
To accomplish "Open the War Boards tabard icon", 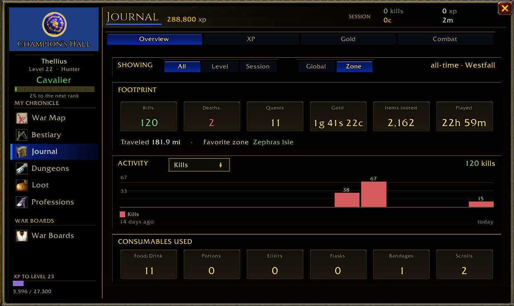I will pyautogui.click(x=22, y=236).
